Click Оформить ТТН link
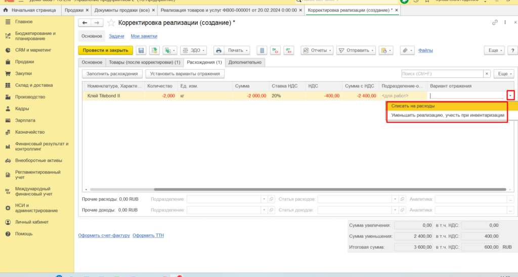The width and height of the screenshot is (518, 277). [148, 236]
